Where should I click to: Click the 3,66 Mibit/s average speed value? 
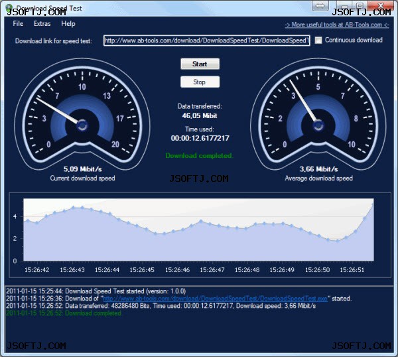coord(318,169)
